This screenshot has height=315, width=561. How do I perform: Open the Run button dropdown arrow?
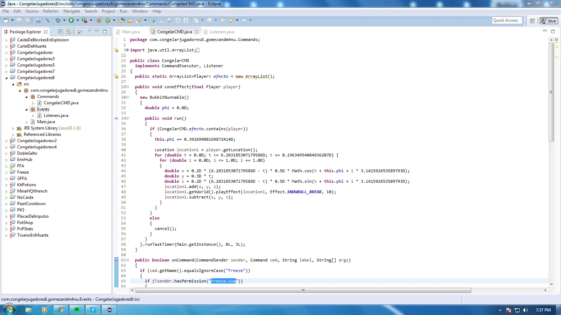(x=77, y=20)
